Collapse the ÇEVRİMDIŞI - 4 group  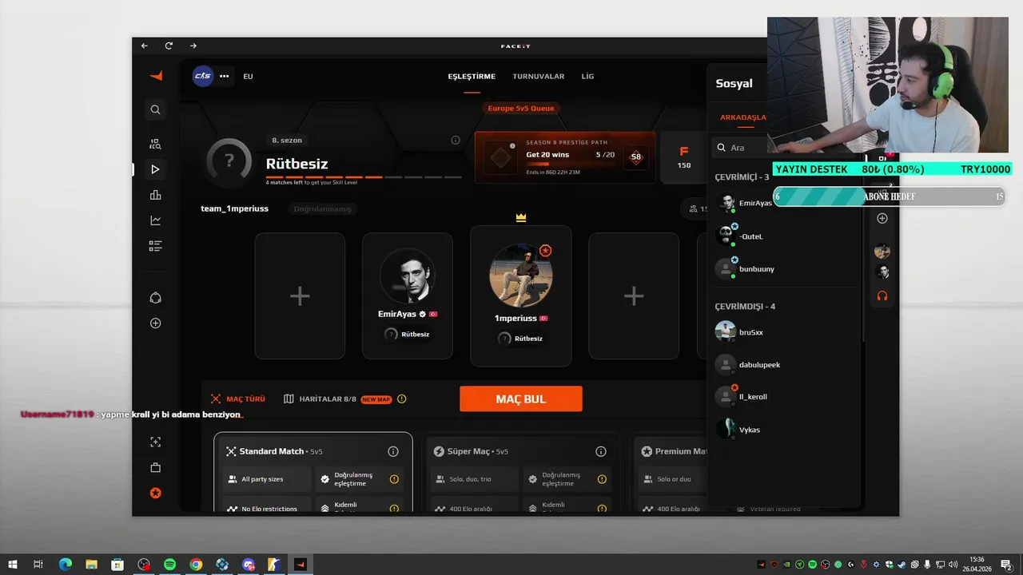[x=745, y=307]
